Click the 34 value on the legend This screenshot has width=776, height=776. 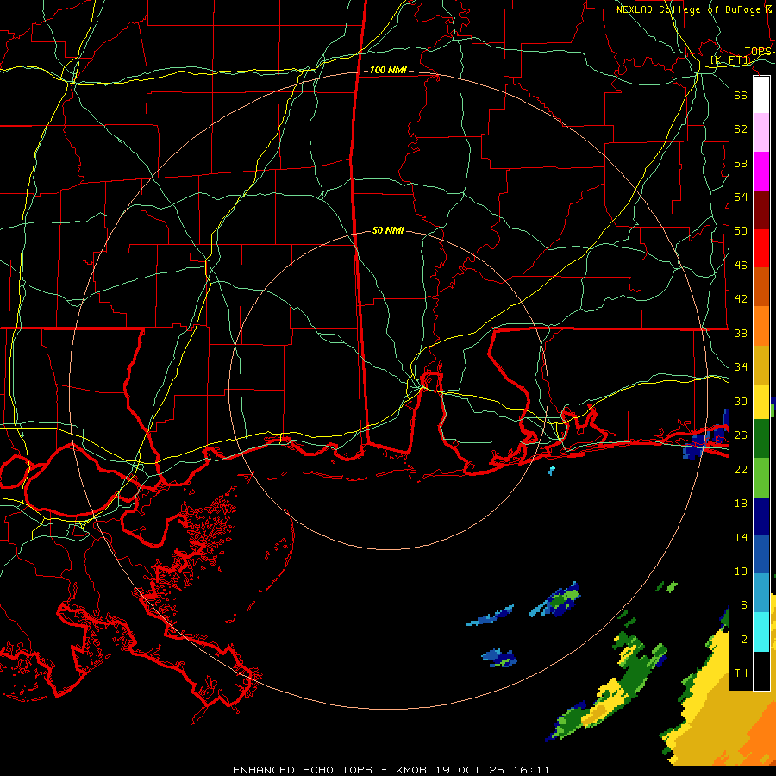[x=741, y=367]
